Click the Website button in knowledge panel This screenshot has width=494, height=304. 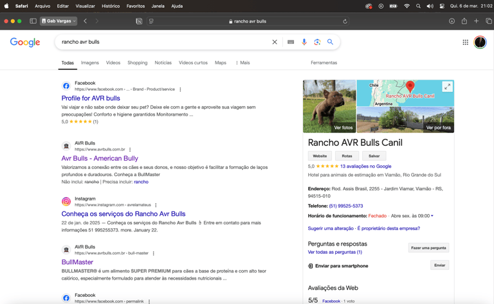click(320, 156)
